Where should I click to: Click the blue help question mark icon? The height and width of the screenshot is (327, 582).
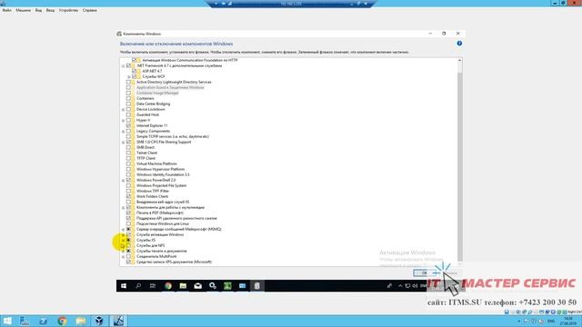pos(459,44)
